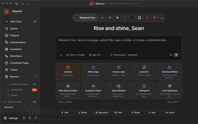Select the Research category chip

102,112
